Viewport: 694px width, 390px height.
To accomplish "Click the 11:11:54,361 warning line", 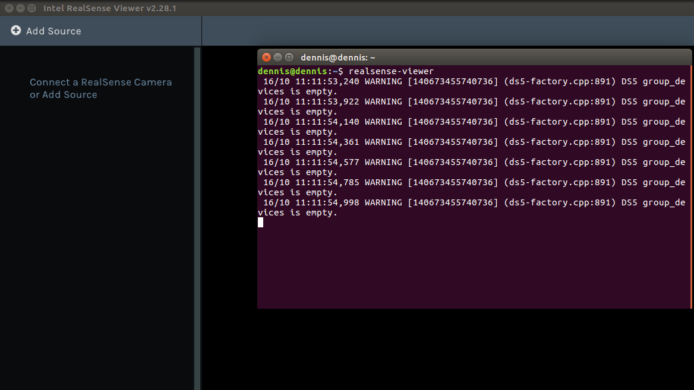I will pos(471,147).
